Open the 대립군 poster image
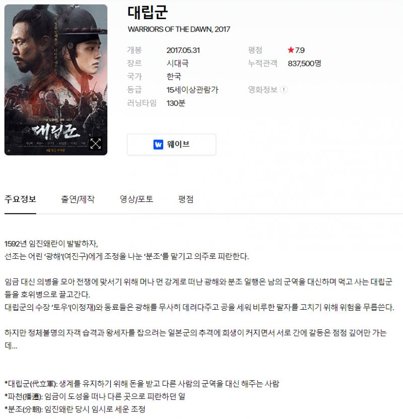This screenshot has width=403, height=419. click(x=56, y=80)
